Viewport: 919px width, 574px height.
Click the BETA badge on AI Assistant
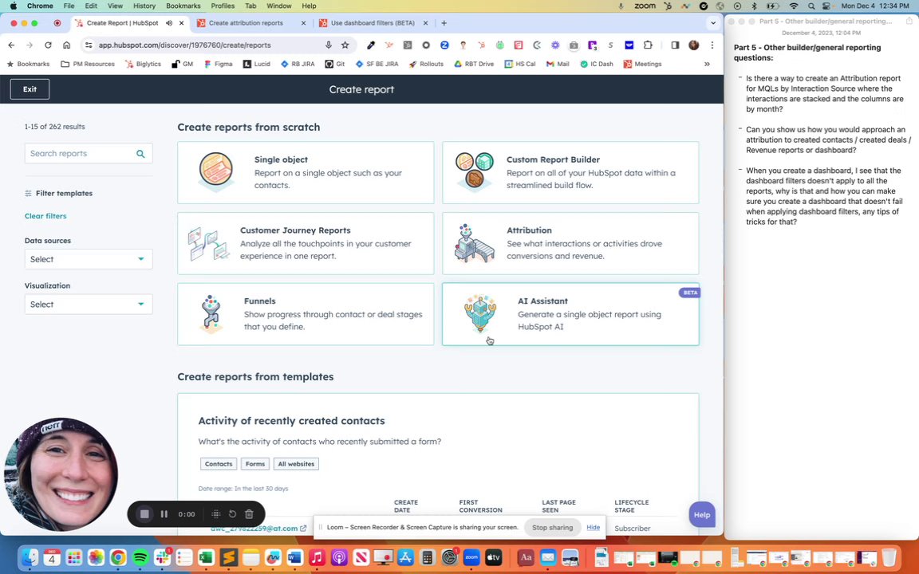click(690, 293)
